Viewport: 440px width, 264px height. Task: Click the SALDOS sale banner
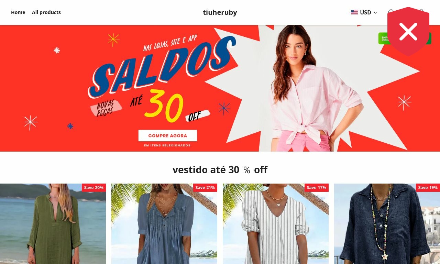click(x=220, y=88)
